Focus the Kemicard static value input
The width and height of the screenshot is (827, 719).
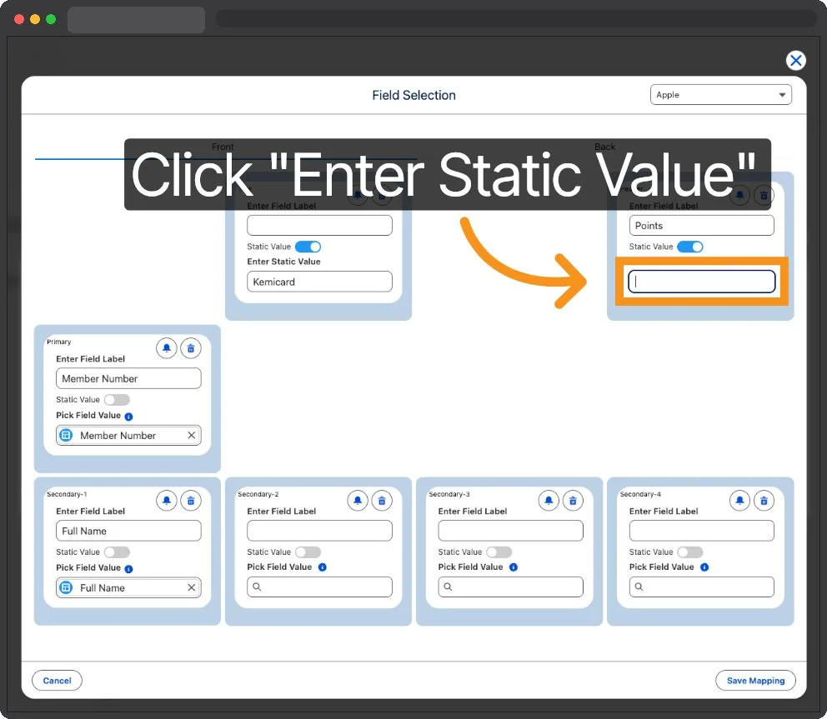319,282
